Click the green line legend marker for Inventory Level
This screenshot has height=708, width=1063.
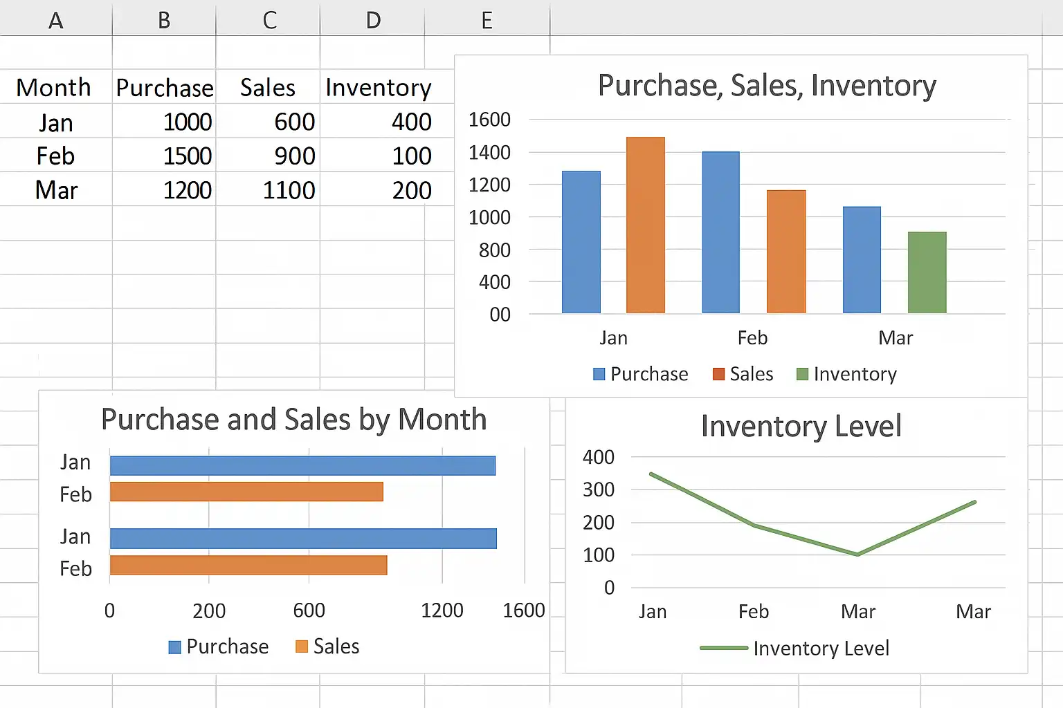click(x=723, y=648)
